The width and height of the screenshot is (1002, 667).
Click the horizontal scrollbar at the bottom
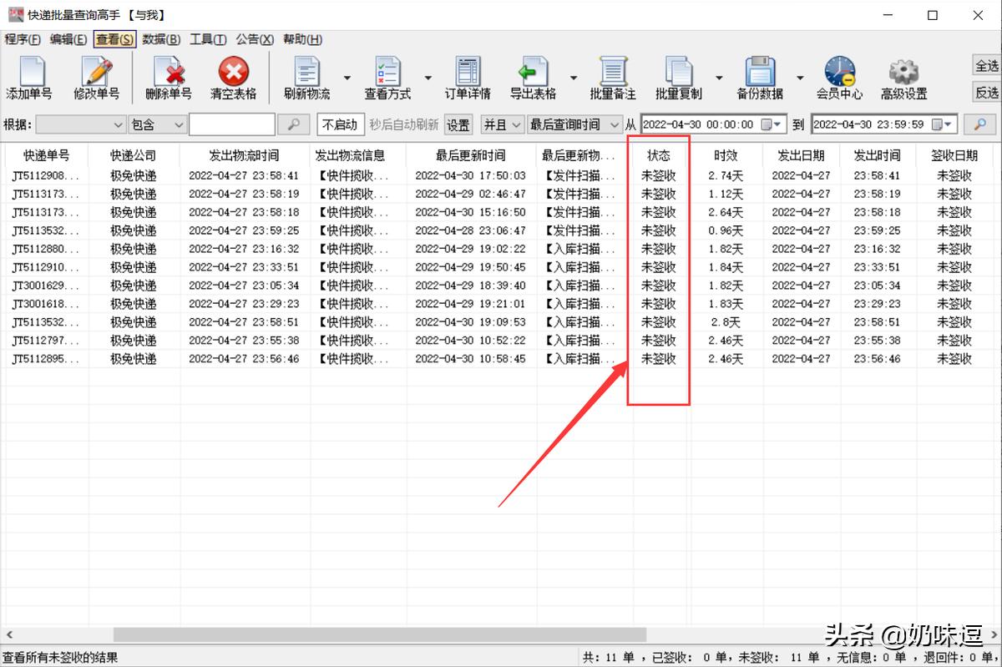tap(380, 635)
